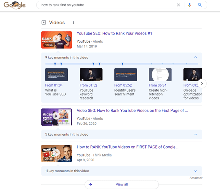Play the 12:21 Video SEO thumbnail

[x=56, y=117]
